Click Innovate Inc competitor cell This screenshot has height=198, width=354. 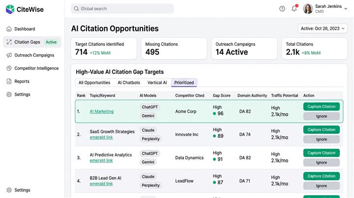pos(187,134)
